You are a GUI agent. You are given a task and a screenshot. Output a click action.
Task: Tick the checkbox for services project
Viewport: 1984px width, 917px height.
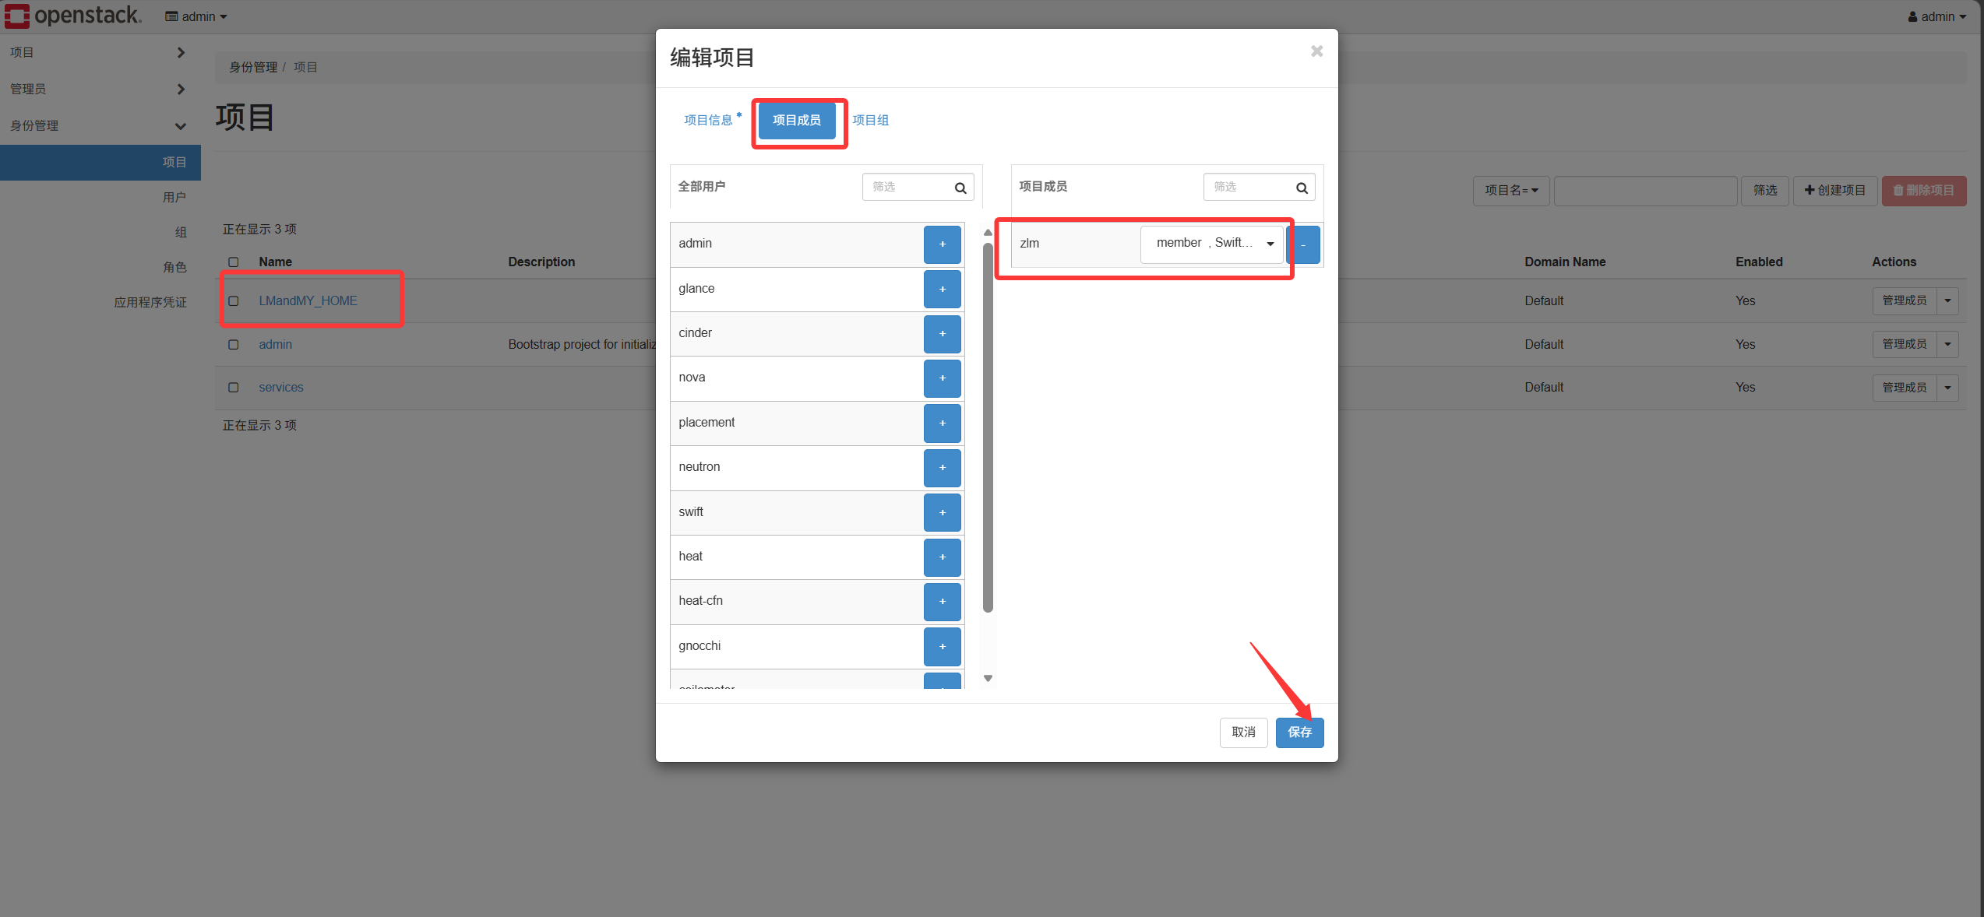coord(234,388)
